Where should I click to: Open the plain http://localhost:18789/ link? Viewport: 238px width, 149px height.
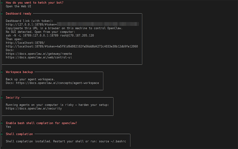pos(25,43)
